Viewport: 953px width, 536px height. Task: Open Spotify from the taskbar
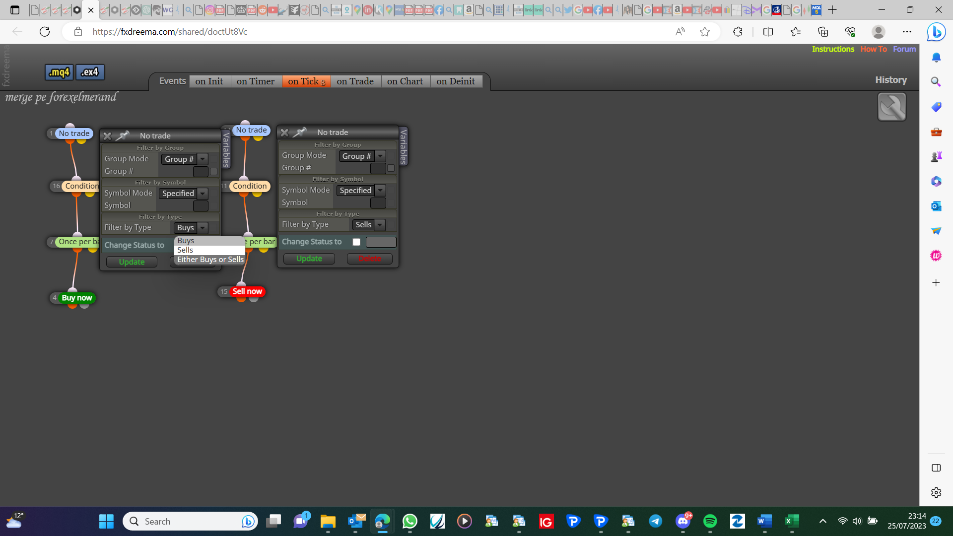(x=710, y=521)
